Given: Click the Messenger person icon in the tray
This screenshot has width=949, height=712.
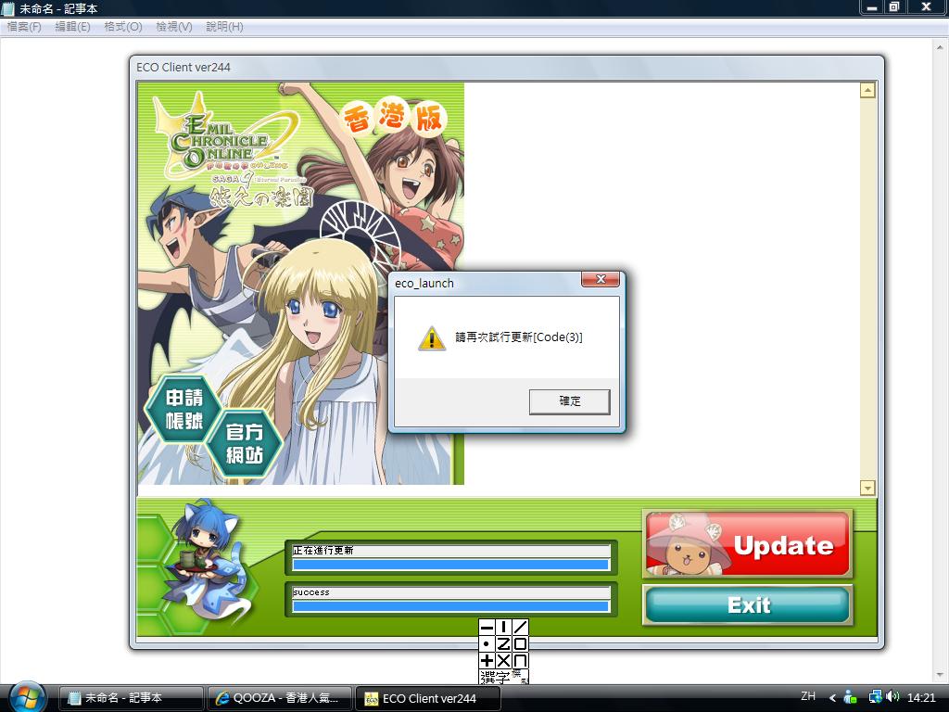Looking at the screenshot, I should [x=851, y=697].
